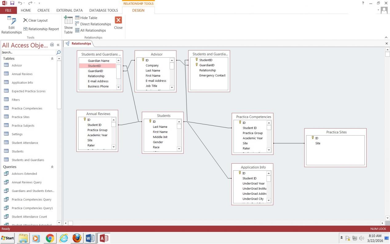Select the Application Info table in the navigation pane
Screen dimensions: 390x244
[22, 83]
